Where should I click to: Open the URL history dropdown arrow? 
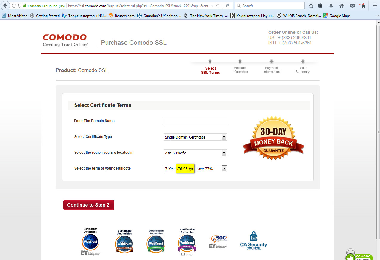(212, 6)
